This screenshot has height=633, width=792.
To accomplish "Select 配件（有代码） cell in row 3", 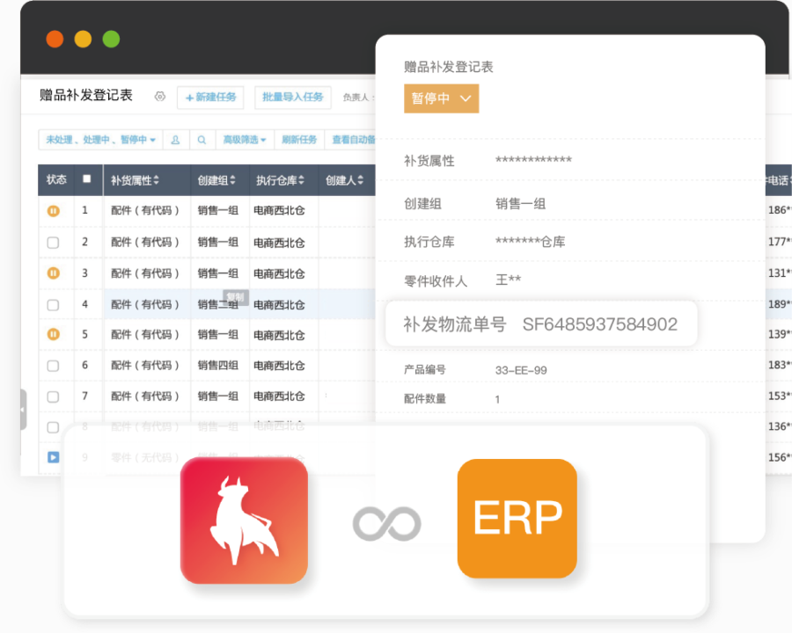I will tap(145, 273).
